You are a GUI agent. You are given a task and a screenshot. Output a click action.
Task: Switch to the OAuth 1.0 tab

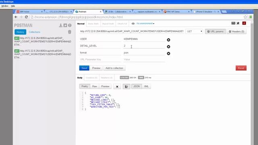[x=122, y=24]
